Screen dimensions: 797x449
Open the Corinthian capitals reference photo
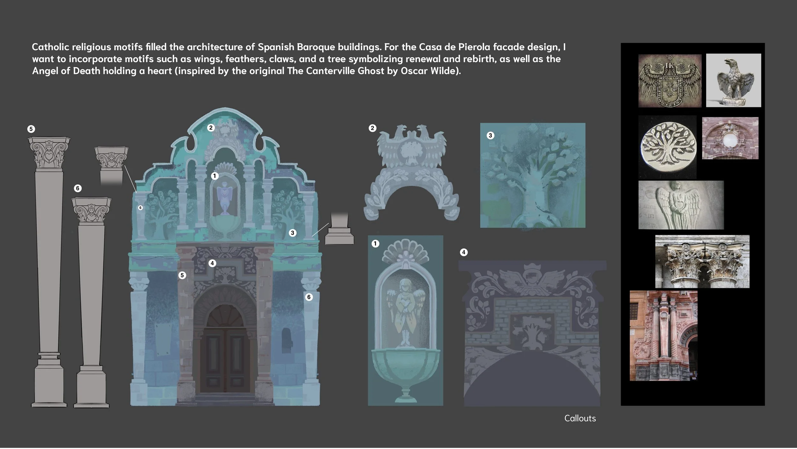tap(702, 261)
